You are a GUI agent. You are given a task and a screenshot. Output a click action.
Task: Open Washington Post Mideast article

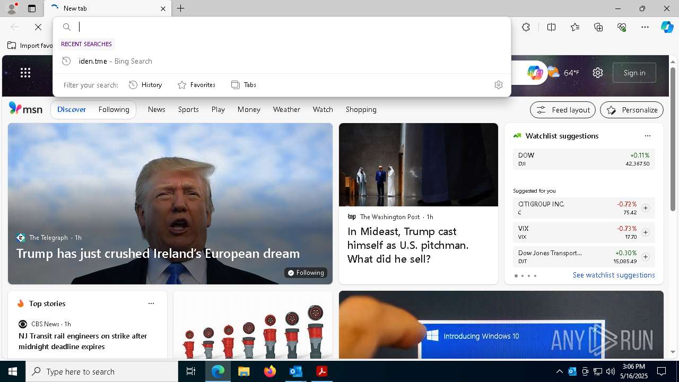tap(408, 245)
